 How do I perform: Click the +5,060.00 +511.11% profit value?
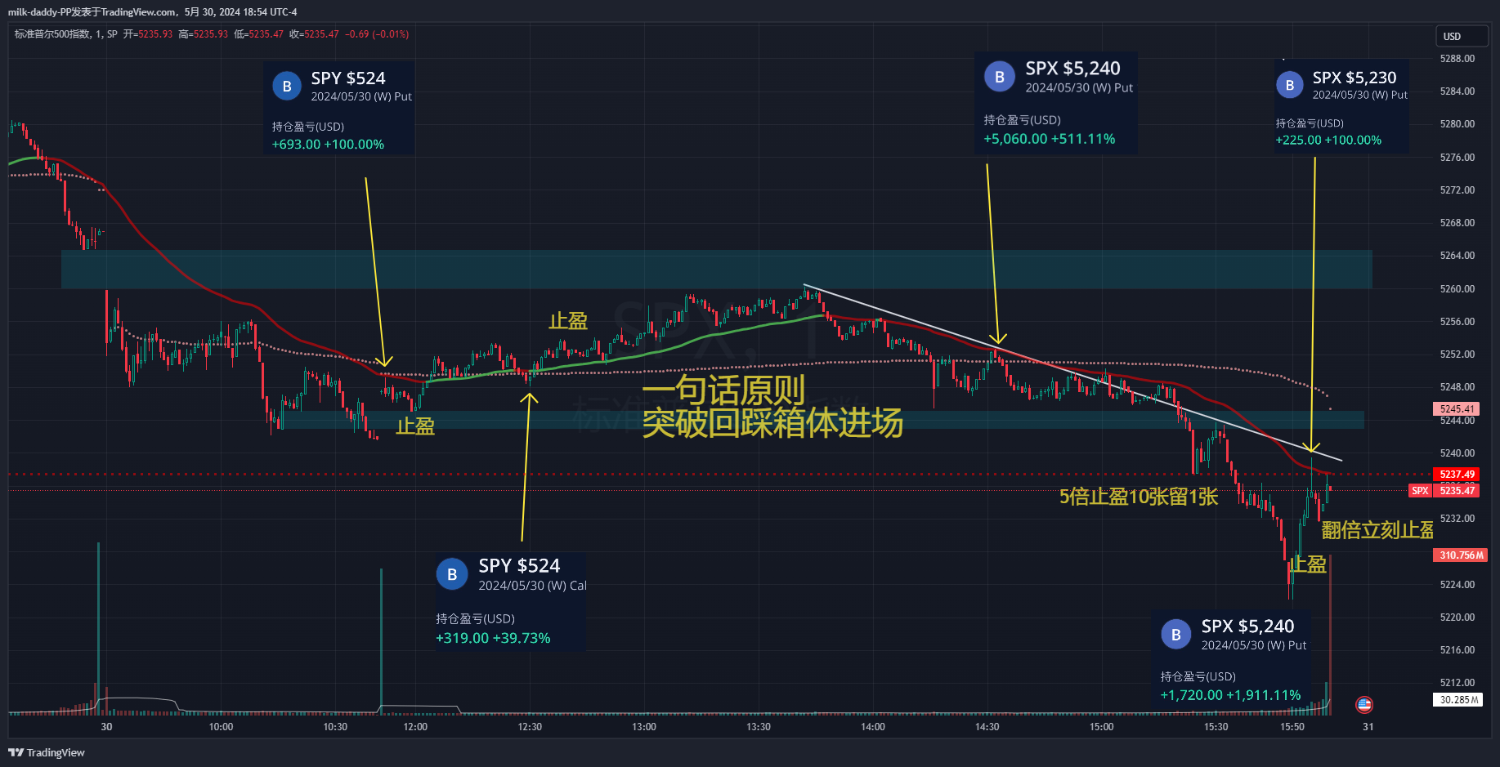click(x=1049, y=139)
